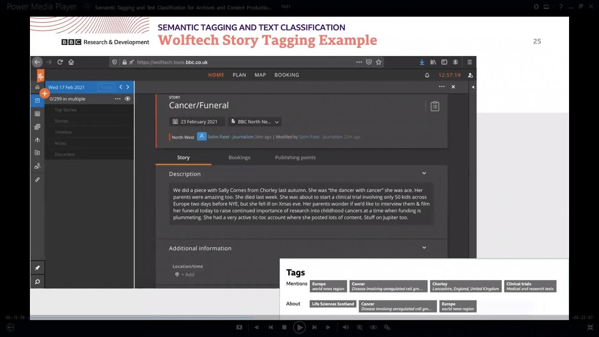Bookmark the page with the star icon
The width and height of the screenshot is (599, 337).
click(x=379, y=62)
